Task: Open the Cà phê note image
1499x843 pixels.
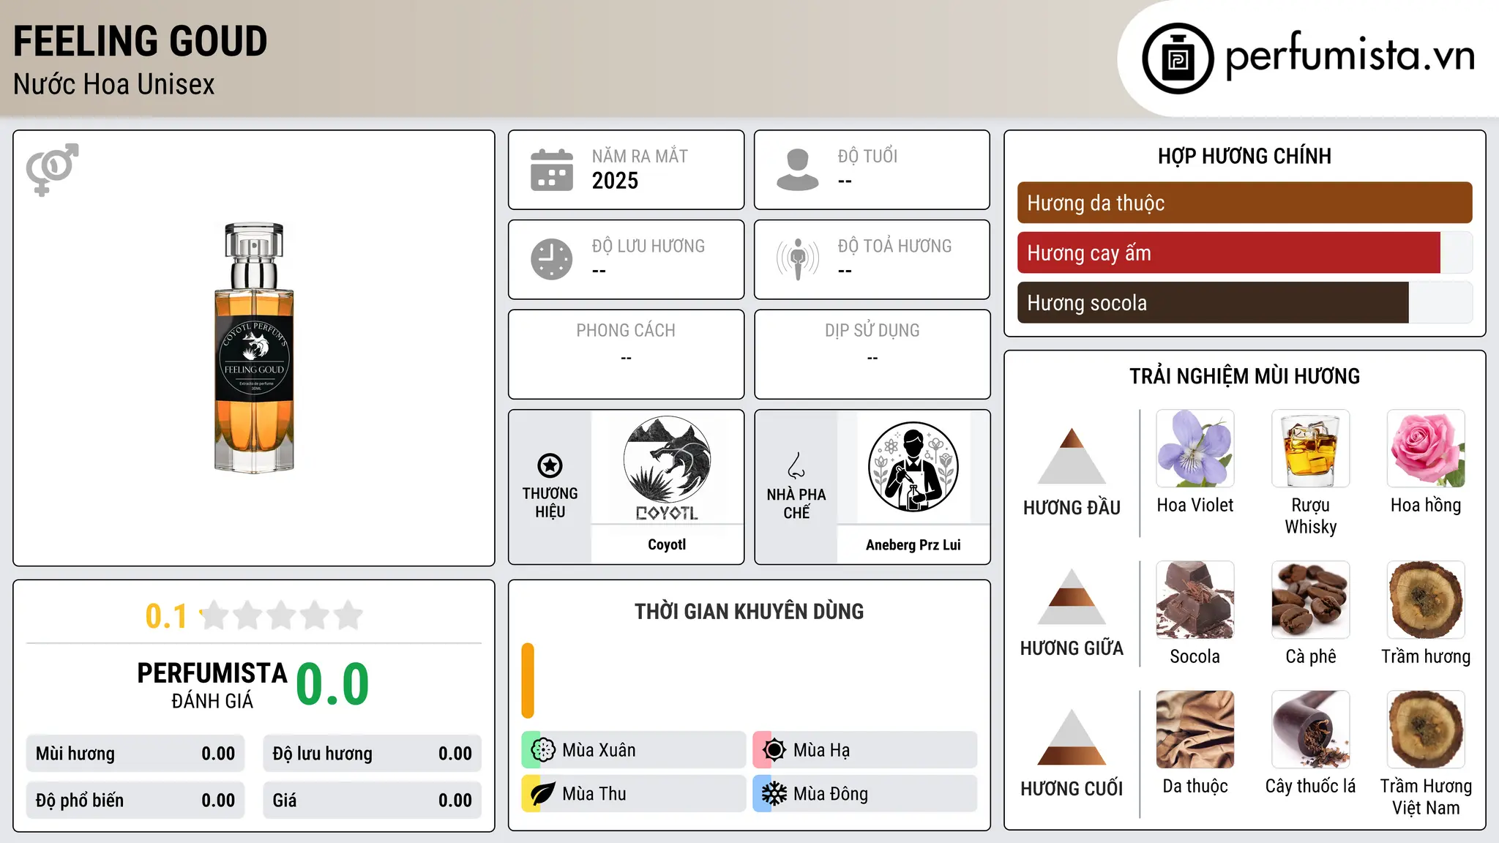Action: click(1311, 600)
